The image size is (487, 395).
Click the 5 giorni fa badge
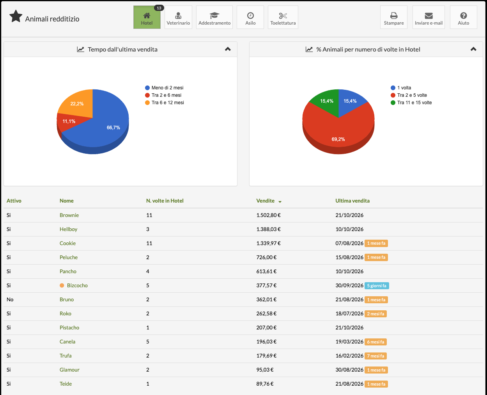click(377, 286)
